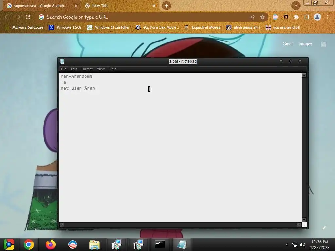
Task: Click the Start button in taskbar
Action: click(9, 244)
